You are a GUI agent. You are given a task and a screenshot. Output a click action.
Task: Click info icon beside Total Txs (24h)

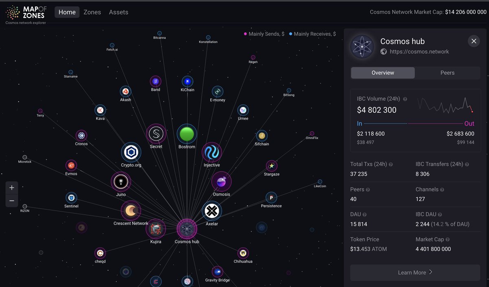click(x=391, y=164)
